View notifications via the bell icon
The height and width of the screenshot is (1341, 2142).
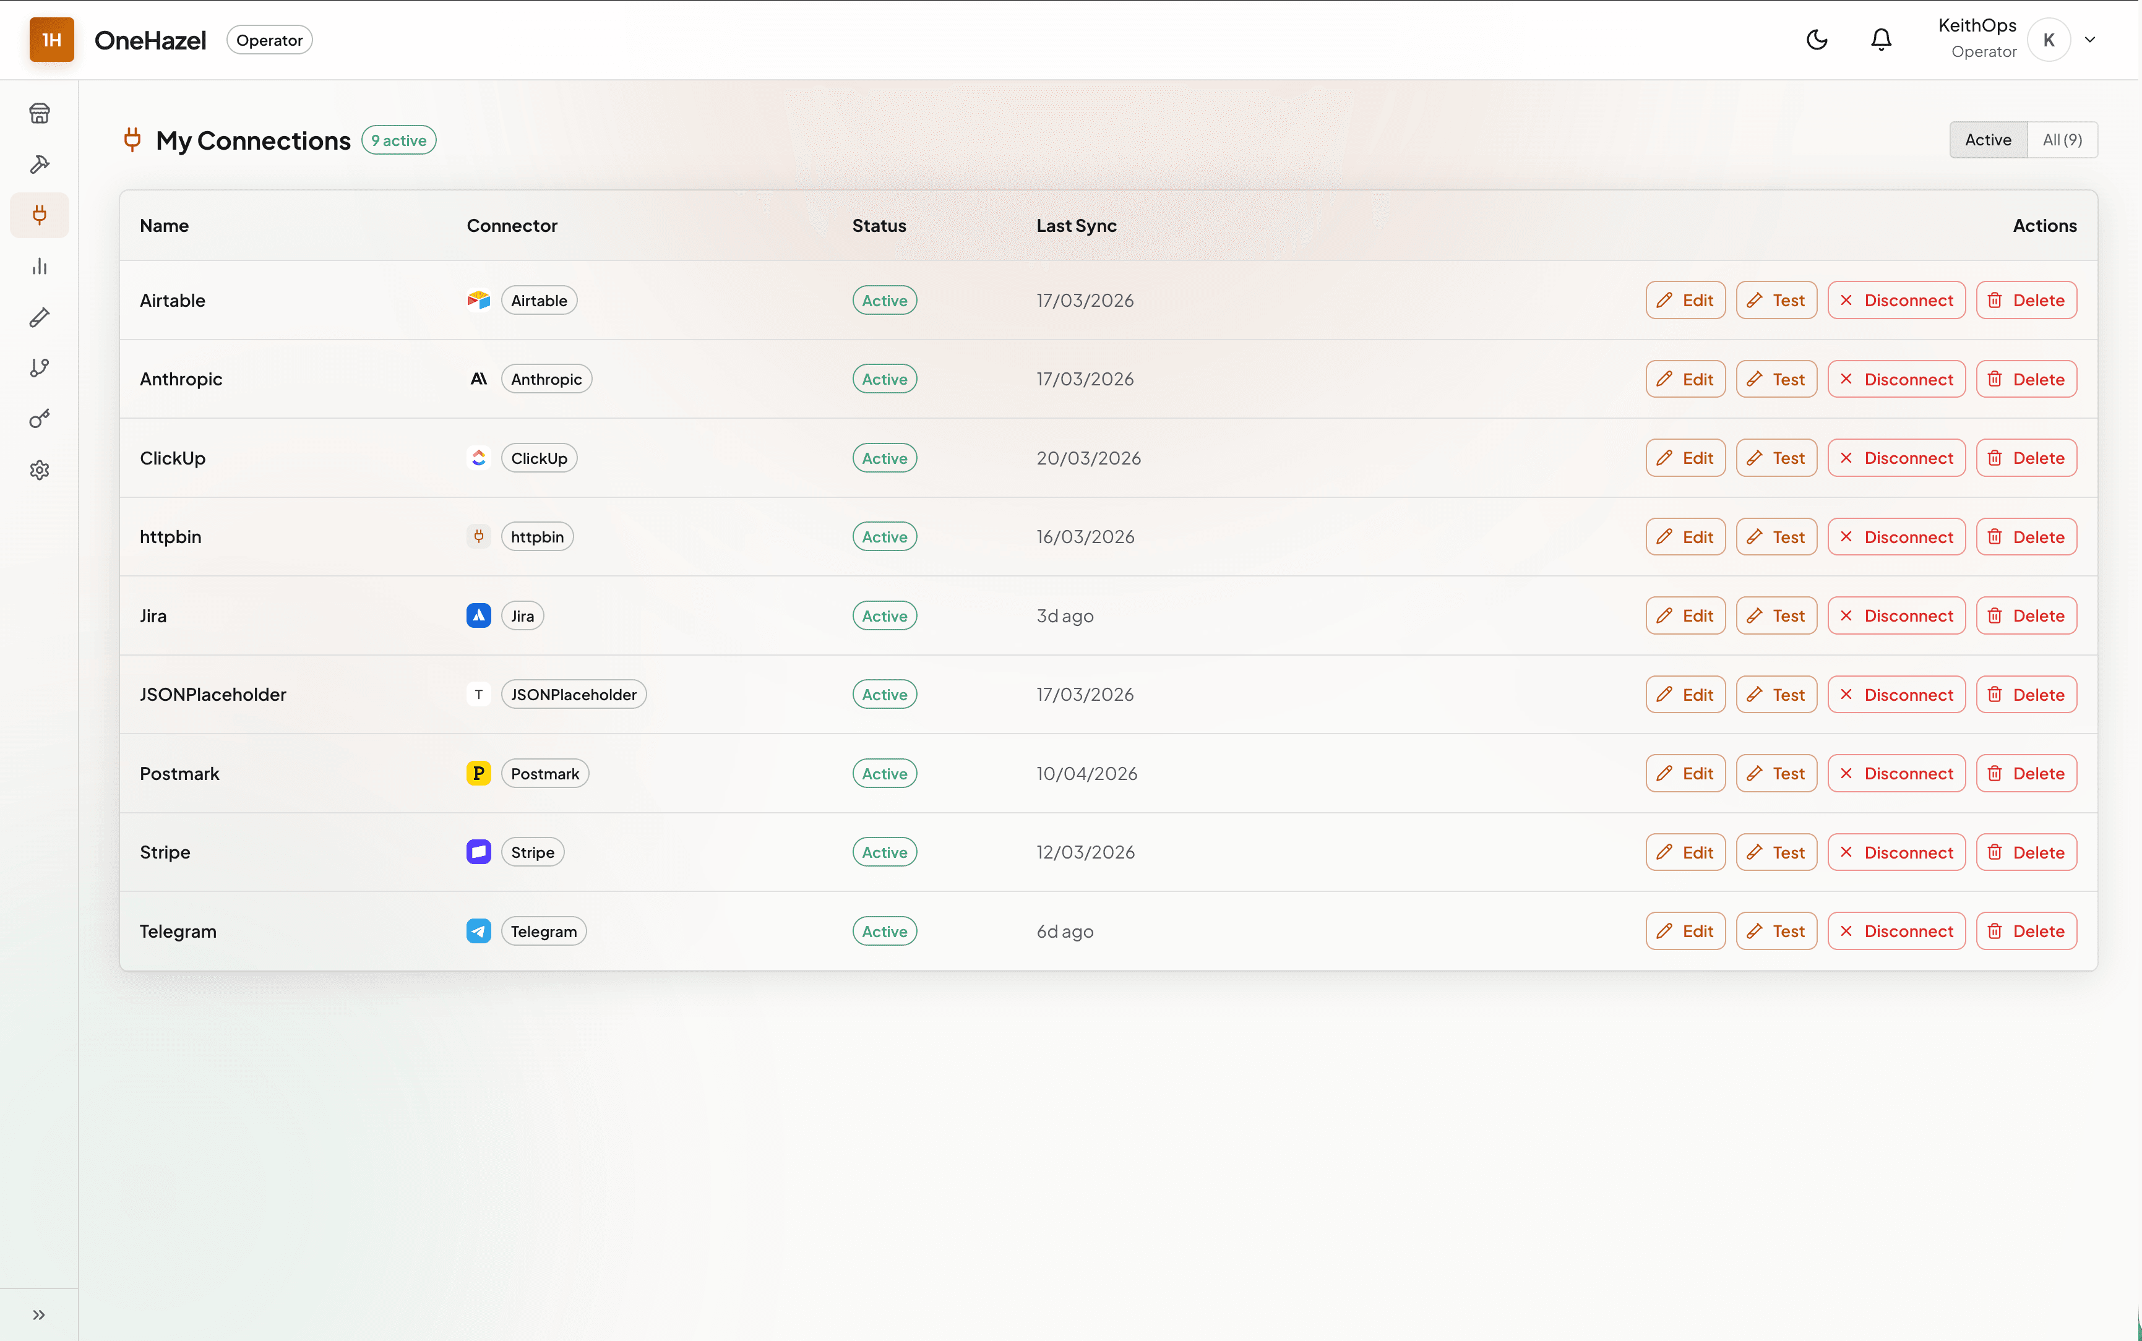pyautogui.click(x=1882, y=40)
